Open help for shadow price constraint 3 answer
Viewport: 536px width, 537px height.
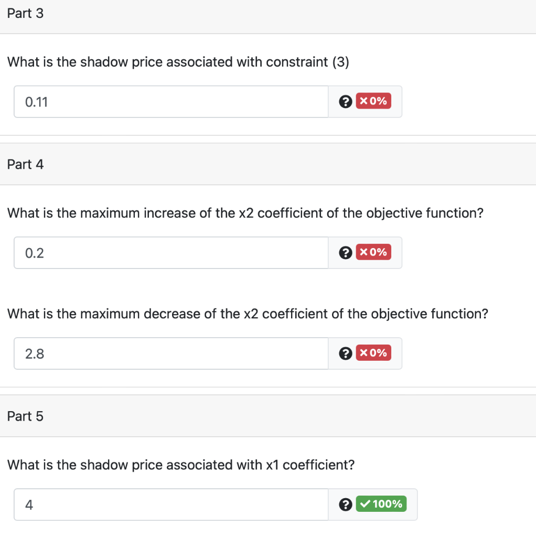[x=345, y=101]
